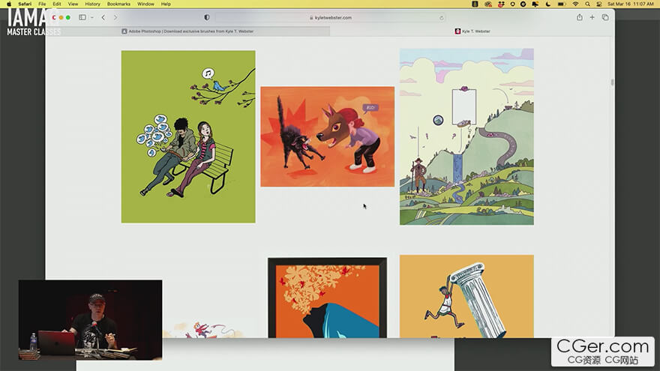Switch to the Kyle T. Webster tab
This screenshot has height=371, width=660.
pos(472,31)
